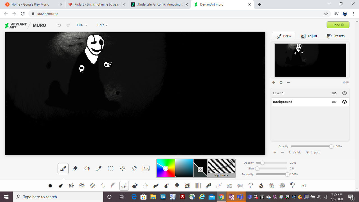Select the flame brush
The image size is (359, 202).
[x=261, y=186]
